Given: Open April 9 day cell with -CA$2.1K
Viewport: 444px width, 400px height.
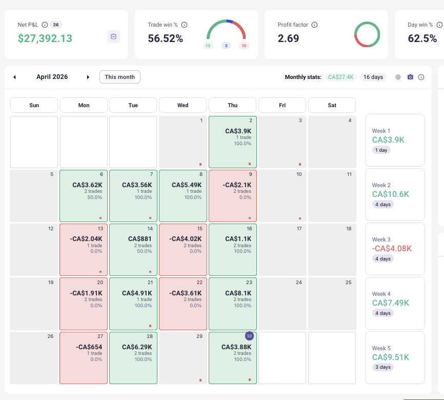Looking at the screenshot, I should click(x=232, y=196).
